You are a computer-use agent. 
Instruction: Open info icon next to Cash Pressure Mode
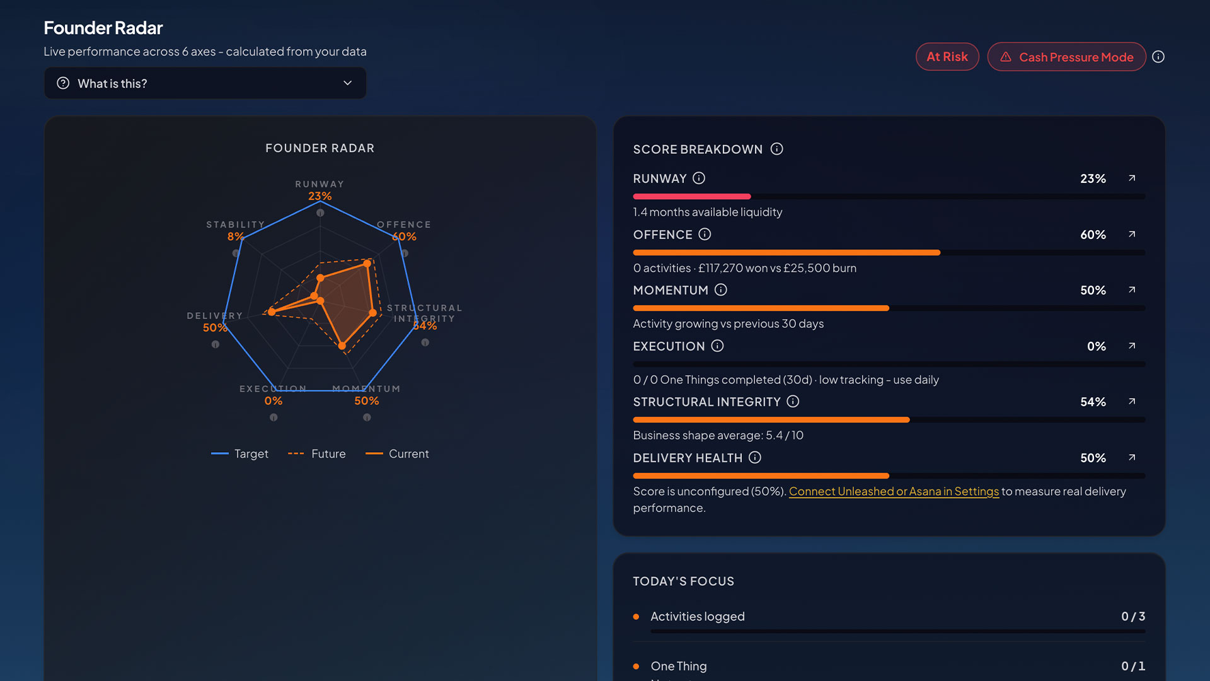click(x=1158, y=57)
